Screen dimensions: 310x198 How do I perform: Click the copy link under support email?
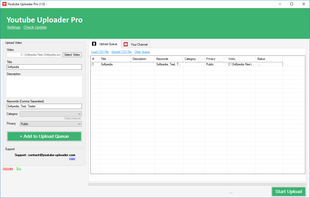(72, 158)
